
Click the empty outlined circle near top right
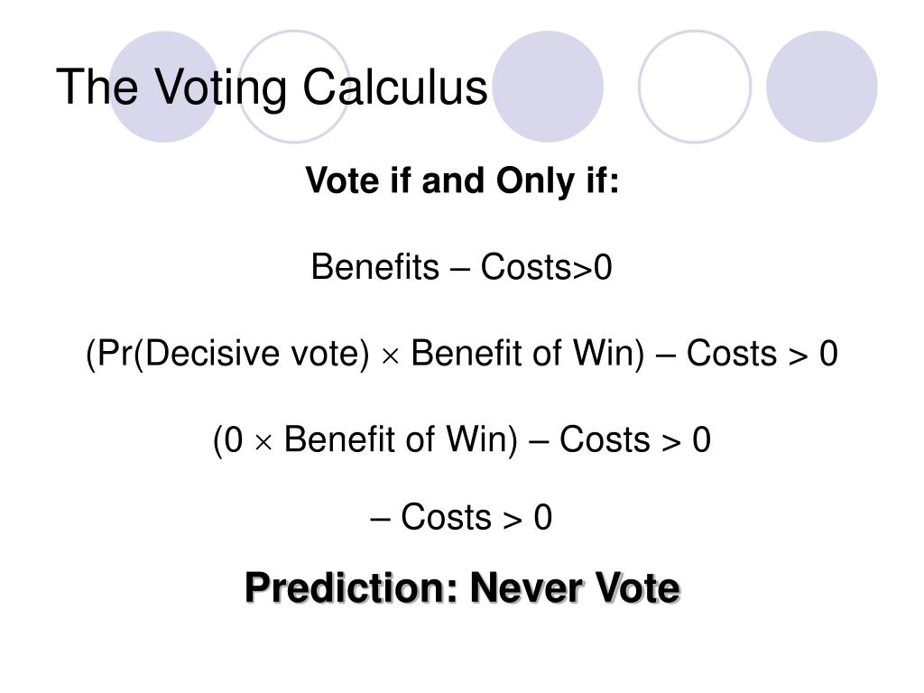(695, 87)
